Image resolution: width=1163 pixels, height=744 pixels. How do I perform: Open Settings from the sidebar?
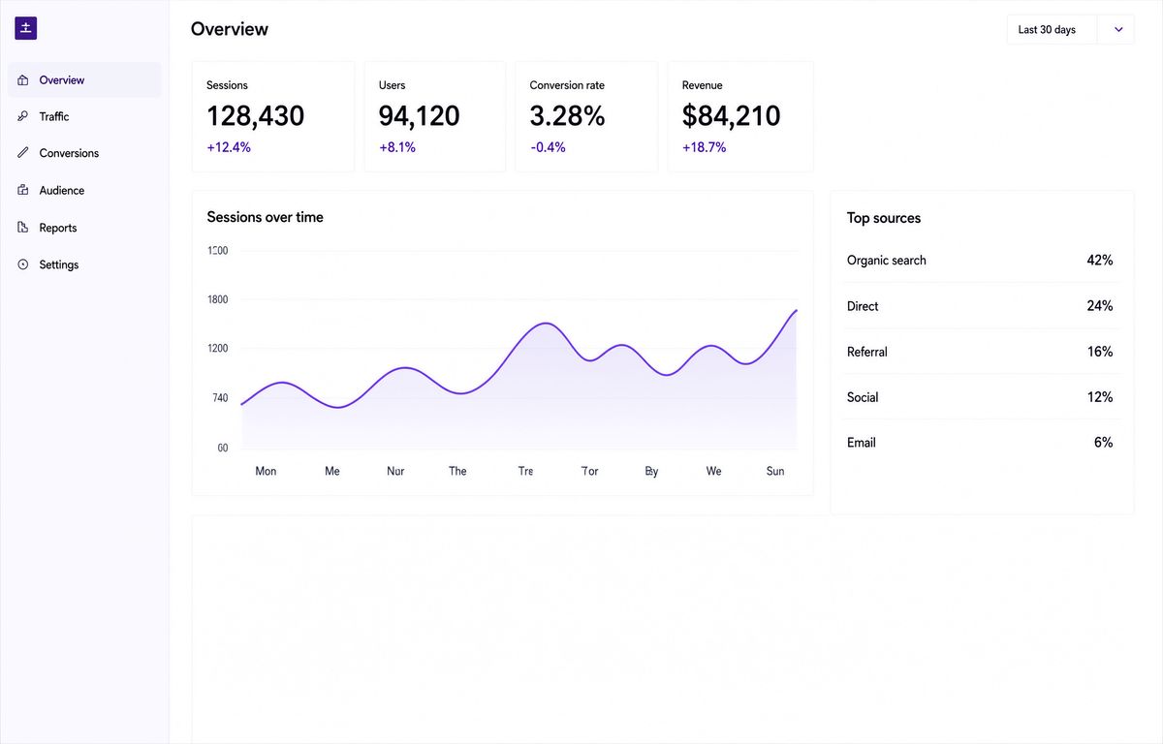coord(84,264)
